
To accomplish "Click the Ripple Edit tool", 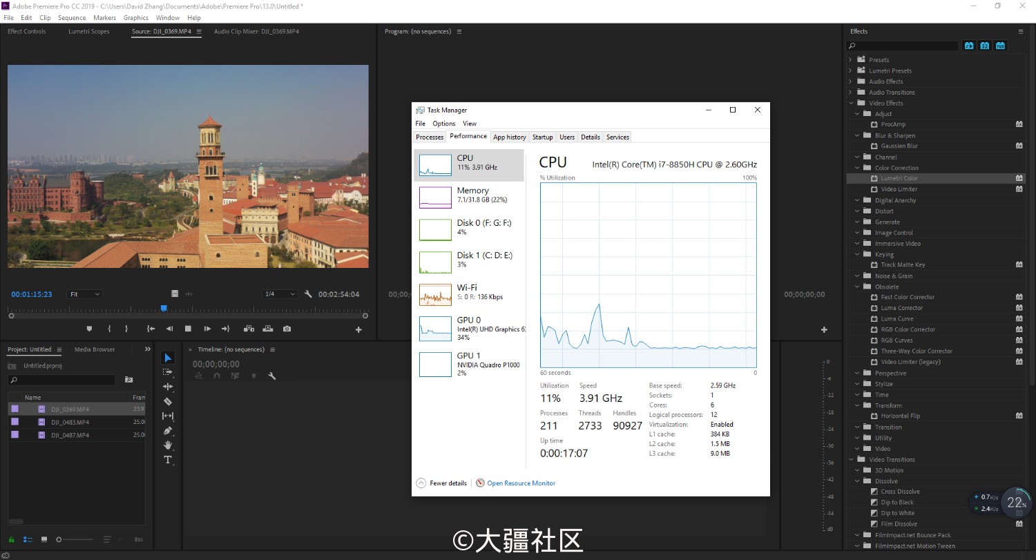I will 168,387.
